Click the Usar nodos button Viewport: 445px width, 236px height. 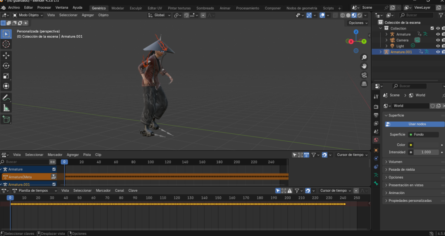point(417,124)
